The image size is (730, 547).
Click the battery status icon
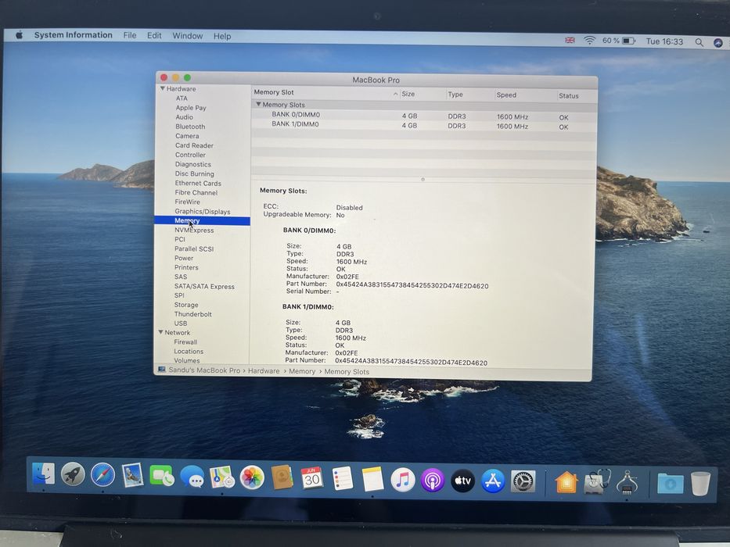pyautogui.click(x=629, y=41)
